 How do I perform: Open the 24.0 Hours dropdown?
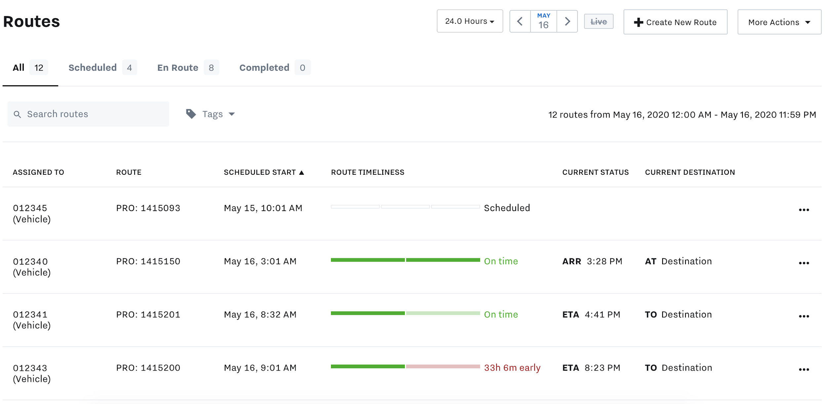(469, 21)
